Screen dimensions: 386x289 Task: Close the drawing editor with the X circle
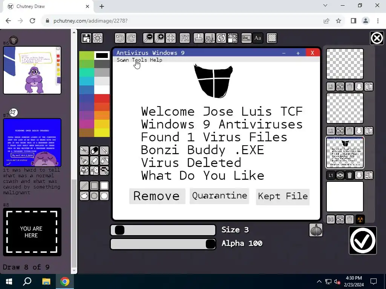(x=377, y=38)
